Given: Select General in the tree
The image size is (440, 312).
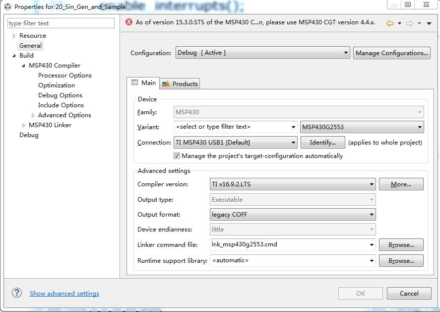Looking at the screenshot, I should (x=30, y=46).
